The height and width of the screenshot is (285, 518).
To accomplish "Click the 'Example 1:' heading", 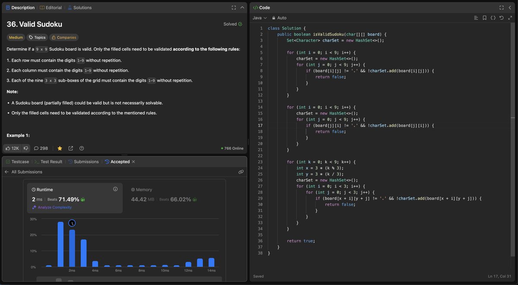I will click(x=18, y=135).
